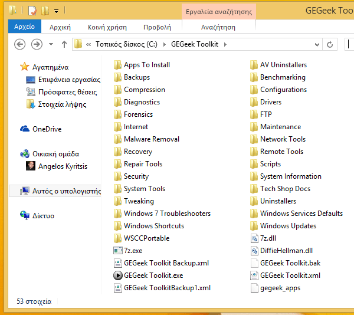Switch to the Αρχική ribbon tab
This screenshot has height=315, width=354.
60,27
